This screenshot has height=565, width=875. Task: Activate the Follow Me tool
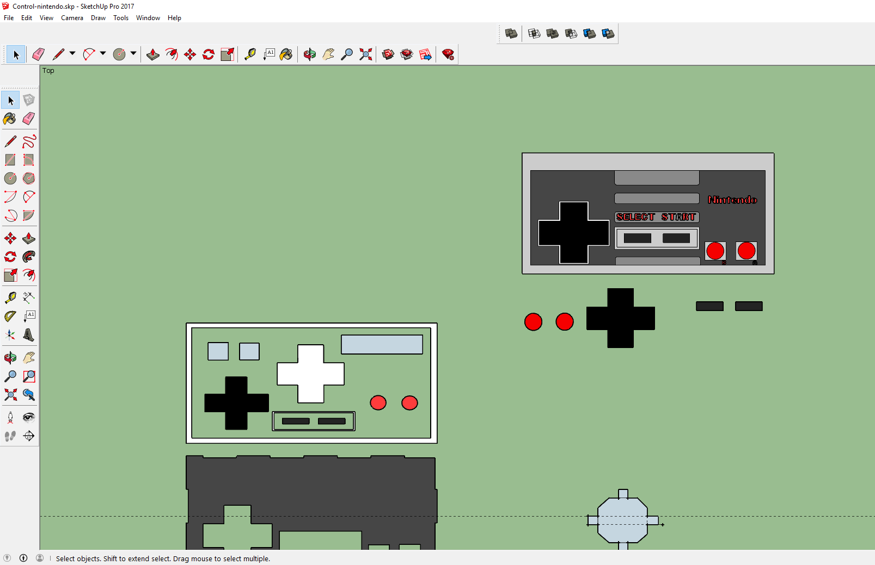pyautogui.click(x=29, y=257)
